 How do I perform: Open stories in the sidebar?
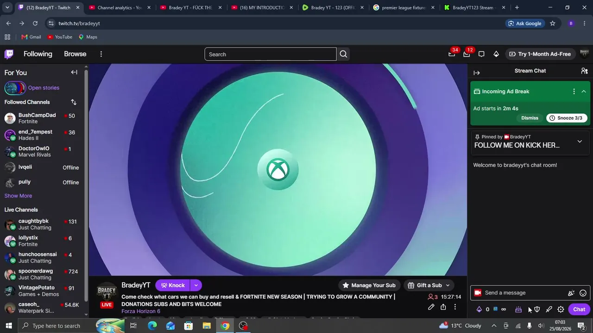point(44,88)
